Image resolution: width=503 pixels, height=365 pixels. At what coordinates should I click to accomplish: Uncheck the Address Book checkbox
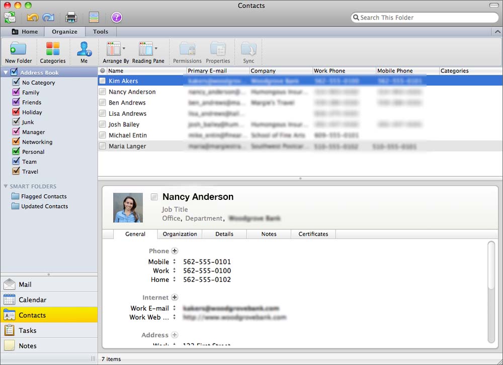click(x=14, y=72)
